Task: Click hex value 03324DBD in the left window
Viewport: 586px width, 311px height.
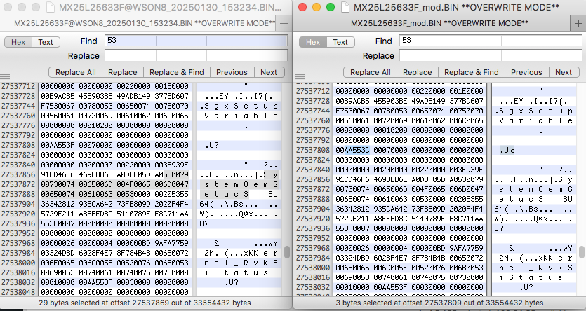Action: click(x=58, y=253)
